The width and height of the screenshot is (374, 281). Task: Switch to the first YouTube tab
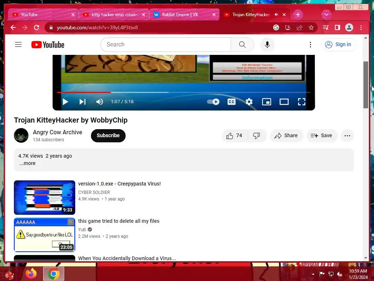pos(43,15)
